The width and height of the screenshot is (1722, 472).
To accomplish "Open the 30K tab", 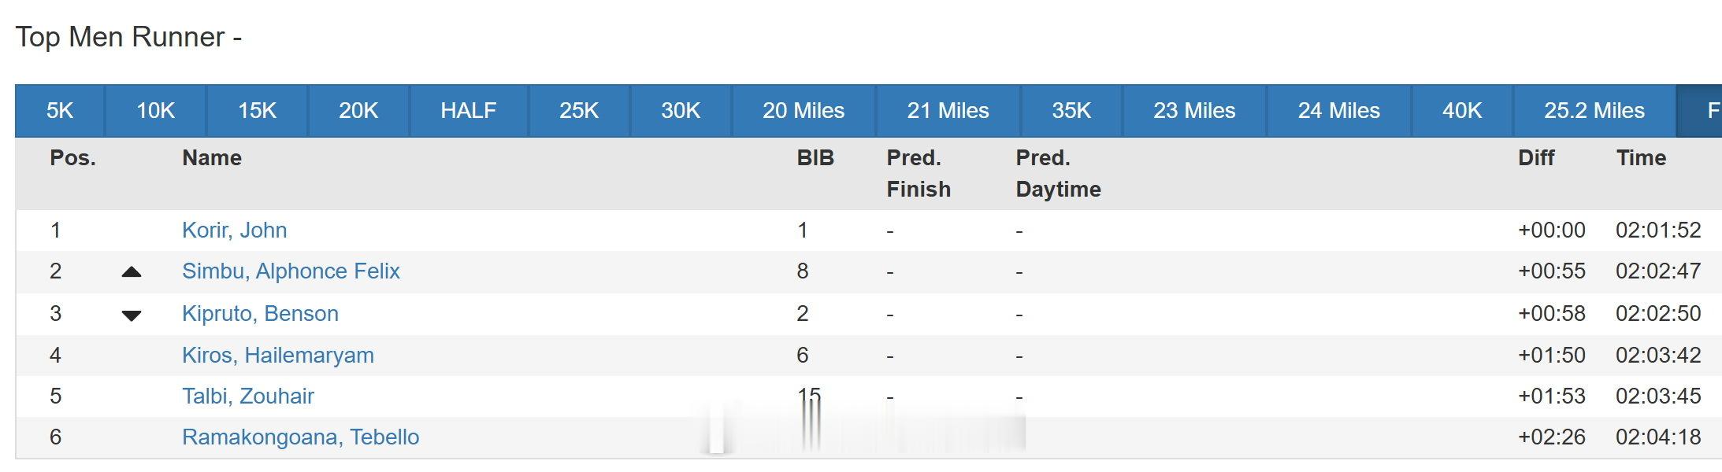I will [681, 111].
